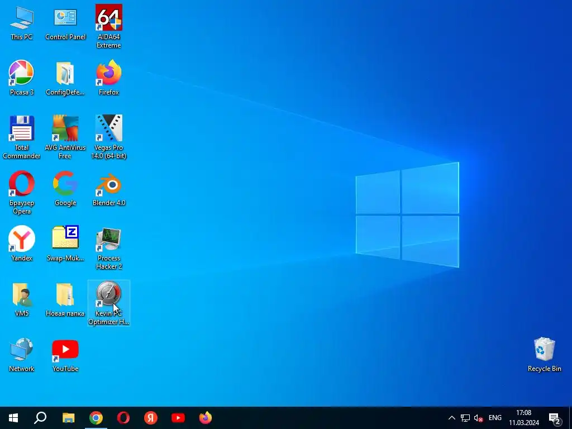Launch Opera from the taskbar
The height and width of the screenshot is (429, 572).
tap(123, 418)
